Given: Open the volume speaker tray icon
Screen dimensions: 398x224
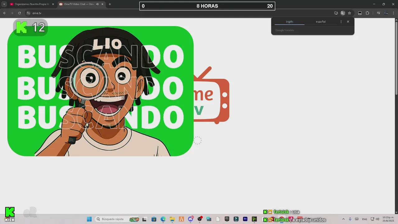Looking at the screenshot, I should 377,219.
